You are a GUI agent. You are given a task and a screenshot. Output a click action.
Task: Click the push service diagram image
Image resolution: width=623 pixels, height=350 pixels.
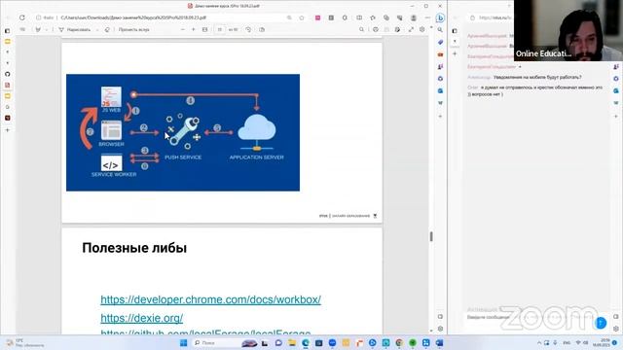click(x=183, y=132)
